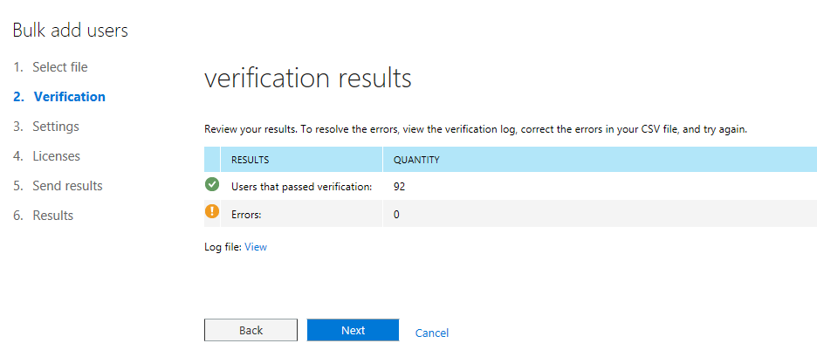817x364 pixels.
Task: Open the Licenses step
Action: [47, 156]
